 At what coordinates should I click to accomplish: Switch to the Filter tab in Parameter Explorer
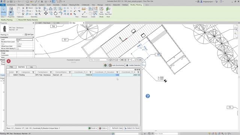tap(11, 67)
